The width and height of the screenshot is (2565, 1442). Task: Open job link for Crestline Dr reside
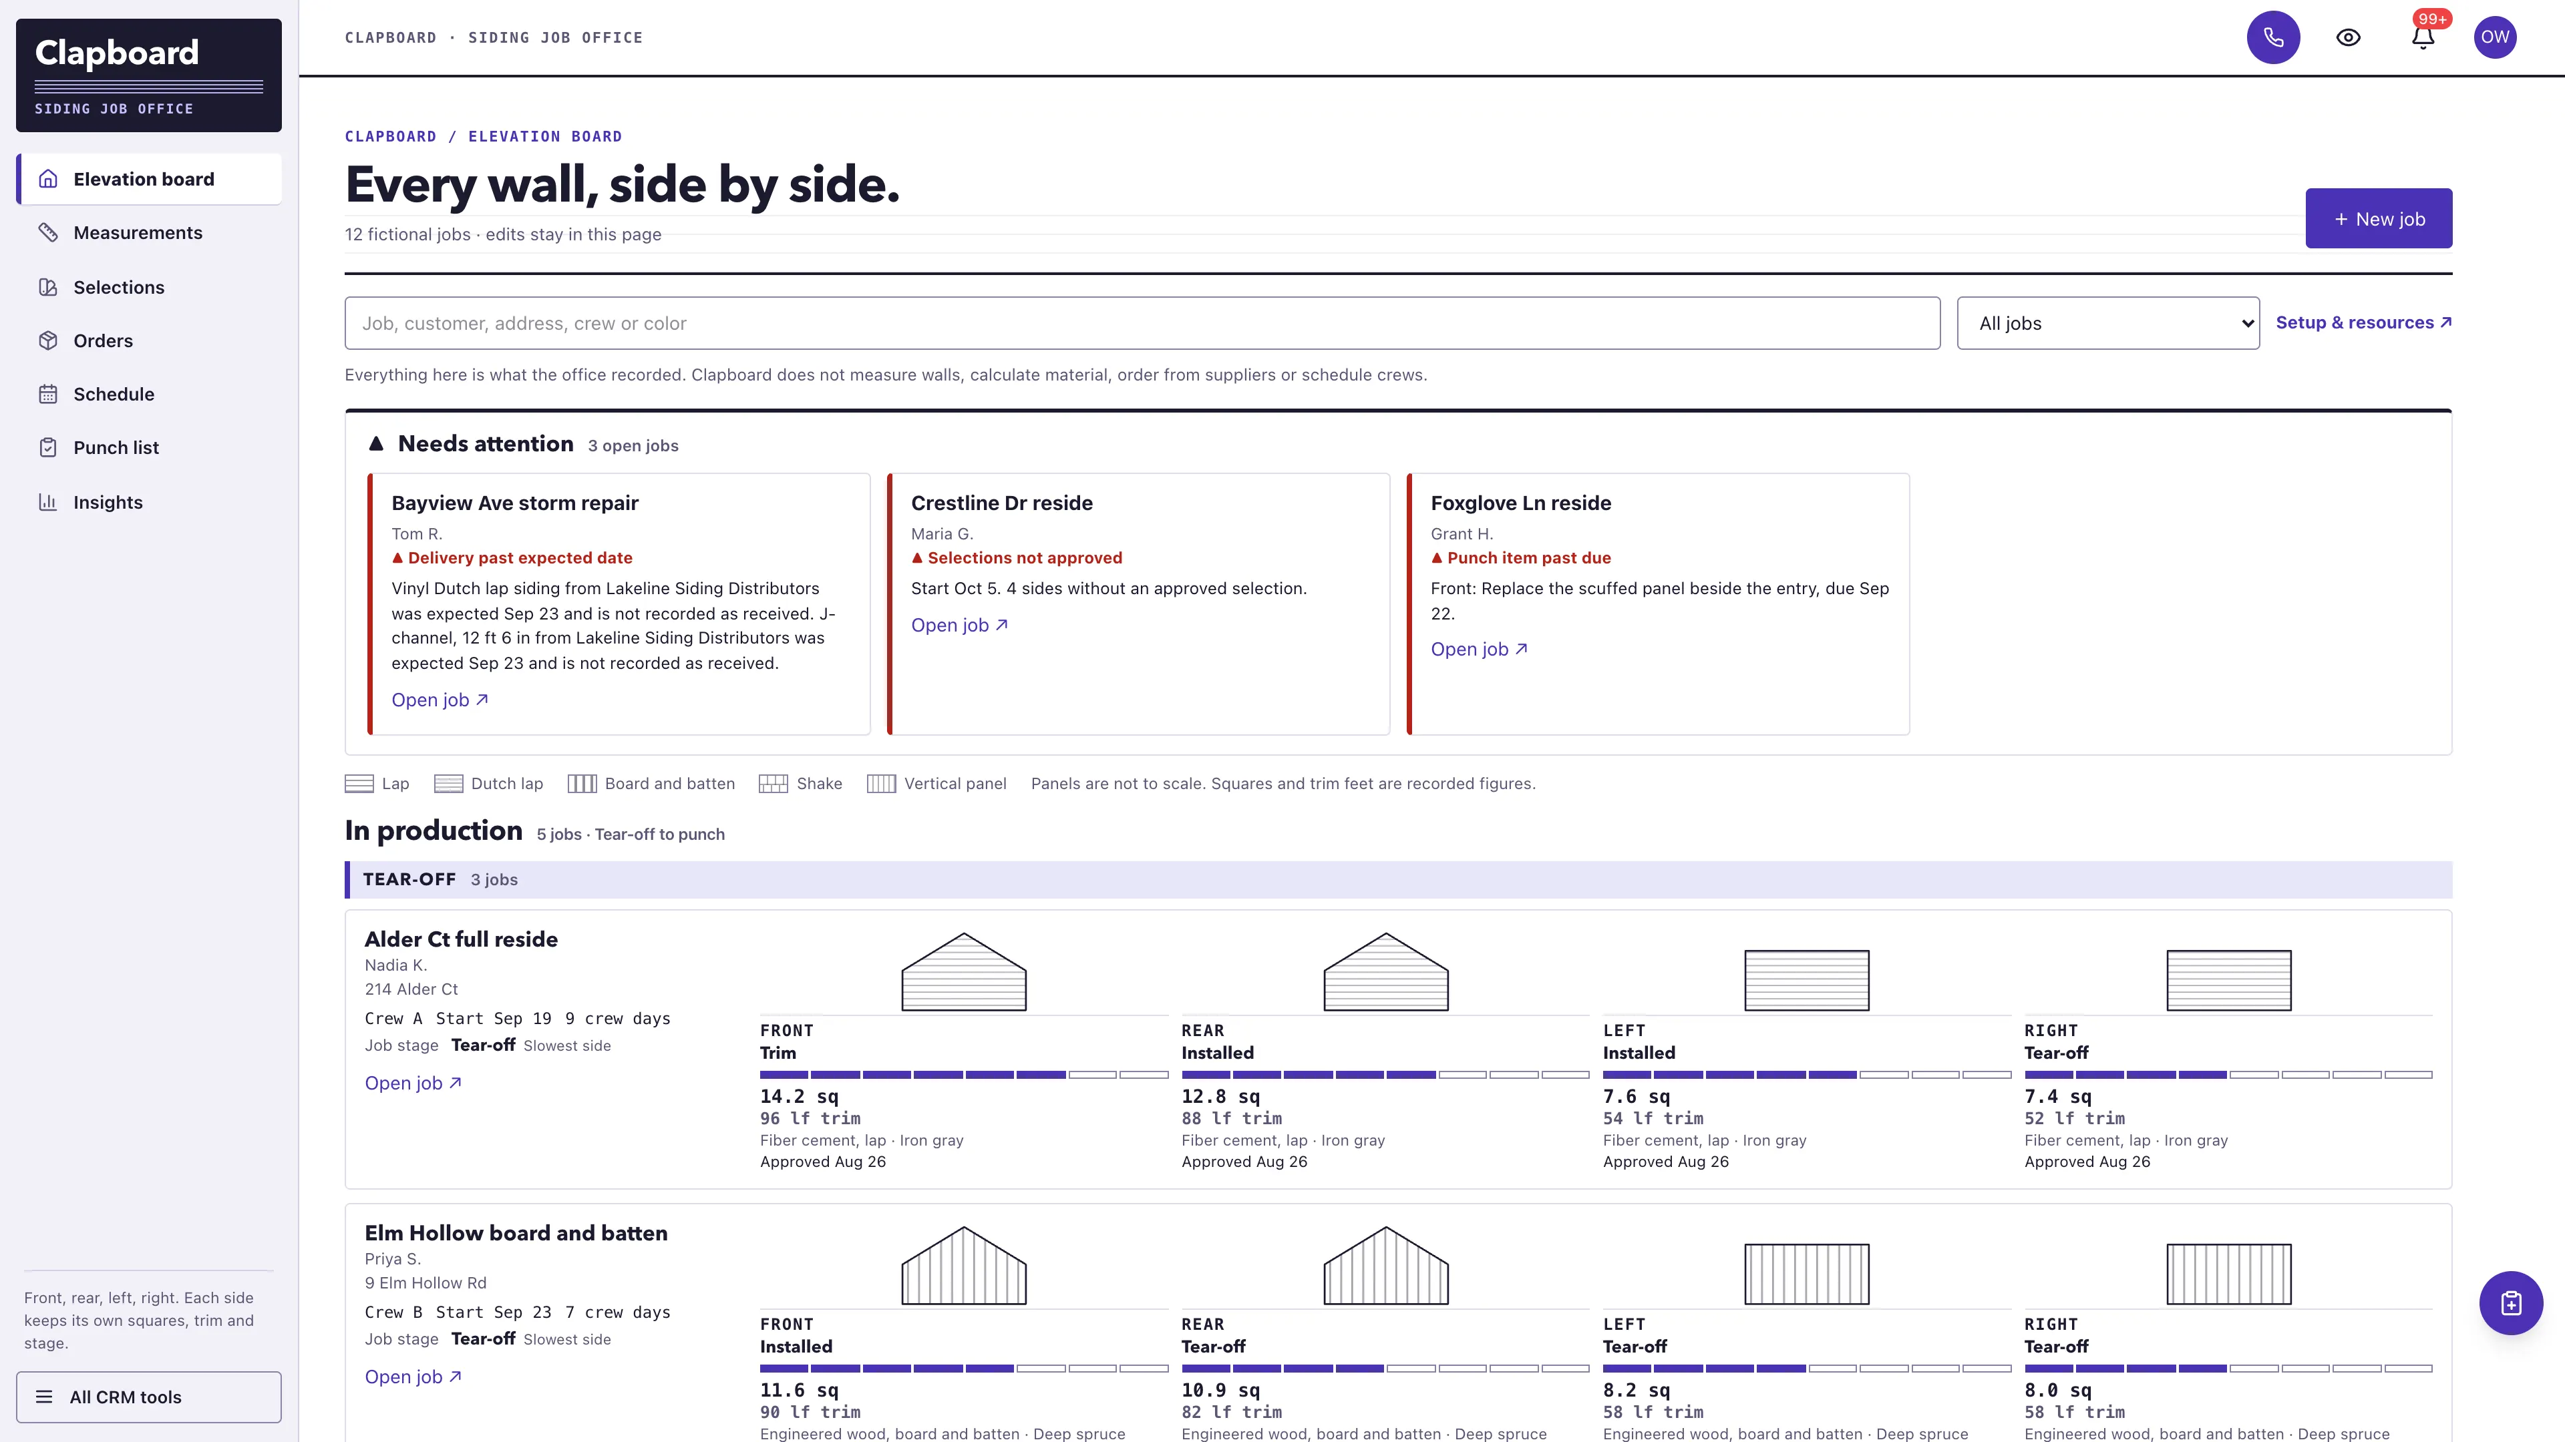960,625
